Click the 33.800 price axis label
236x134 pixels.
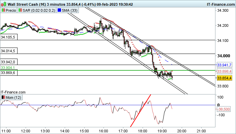point(223,86)
